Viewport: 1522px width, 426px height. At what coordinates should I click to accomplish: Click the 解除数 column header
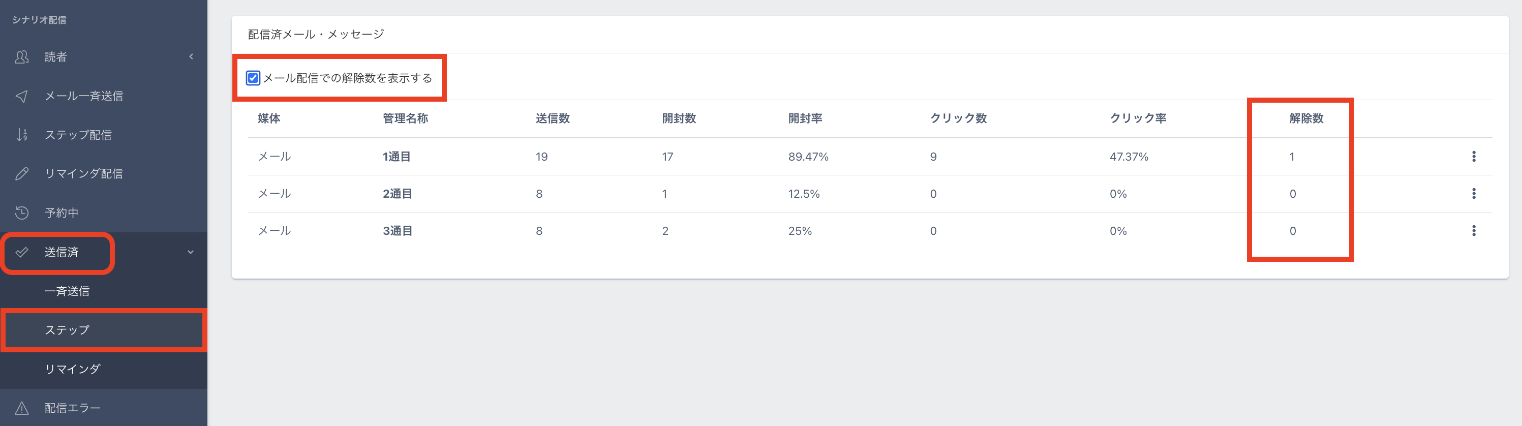click(x=1306, y=118)
